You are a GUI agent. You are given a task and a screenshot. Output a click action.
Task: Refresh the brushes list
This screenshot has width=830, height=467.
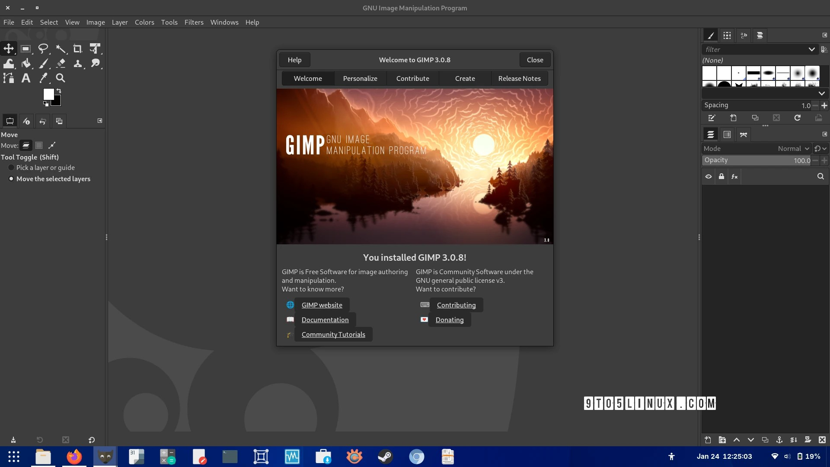click(797, 118)
